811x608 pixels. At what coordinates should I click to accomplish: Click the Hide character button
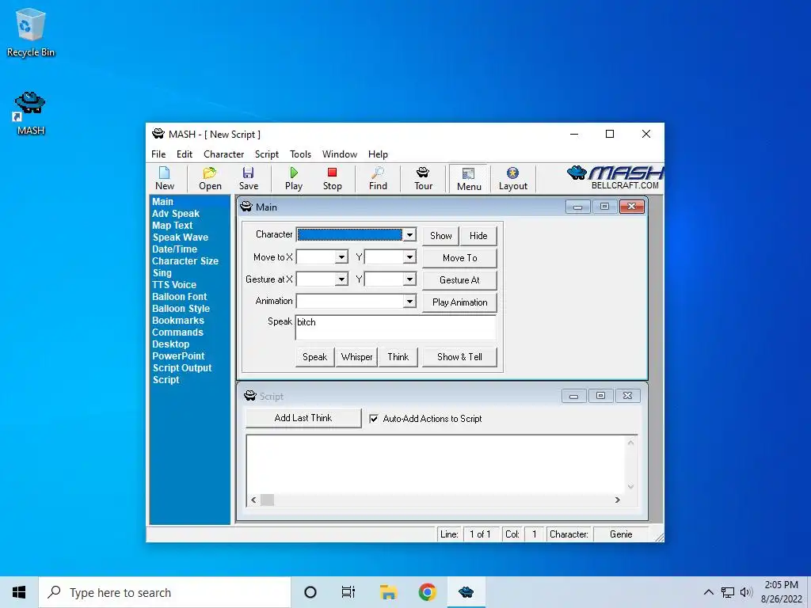click(x=478, y=236)
